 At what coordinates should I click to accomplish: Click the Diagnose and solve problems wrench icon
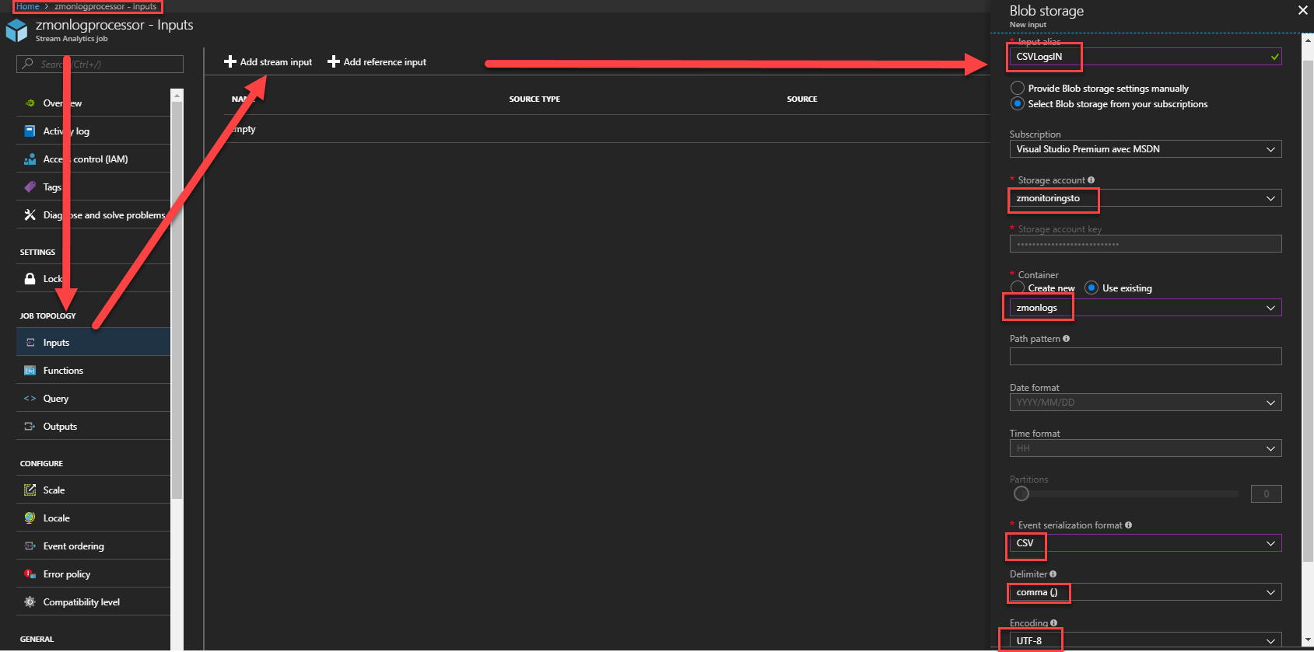(x=30, y=215)
